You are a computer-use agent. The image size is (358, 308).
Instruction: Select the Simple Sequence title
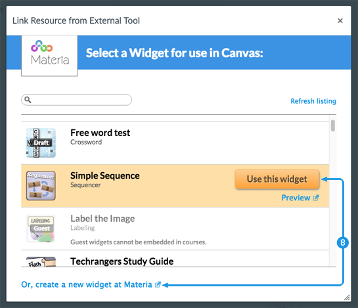click(105, 175)
